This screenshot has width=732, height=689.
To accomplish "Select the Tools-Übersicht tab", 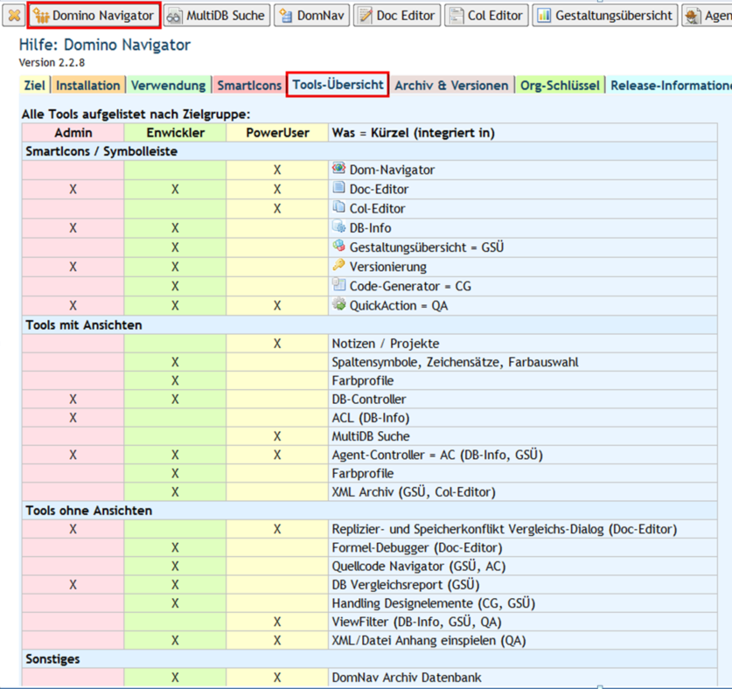I will [x=338, y=85].
